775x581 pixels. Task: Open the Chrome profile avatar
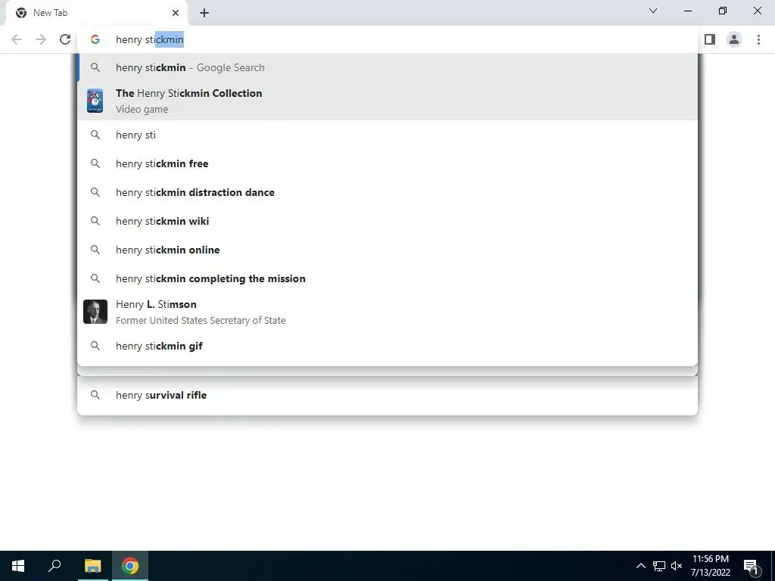click(734, 39)
